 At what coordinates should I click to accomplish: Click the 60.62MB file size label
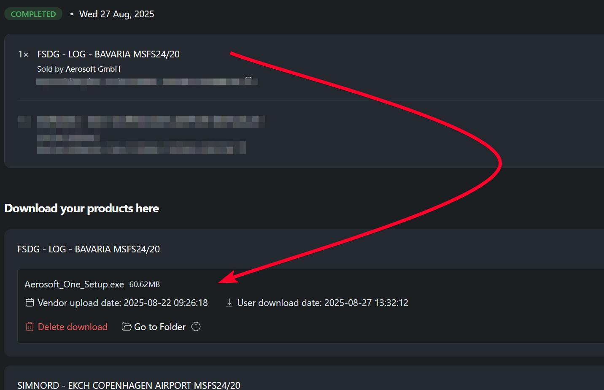145,284
